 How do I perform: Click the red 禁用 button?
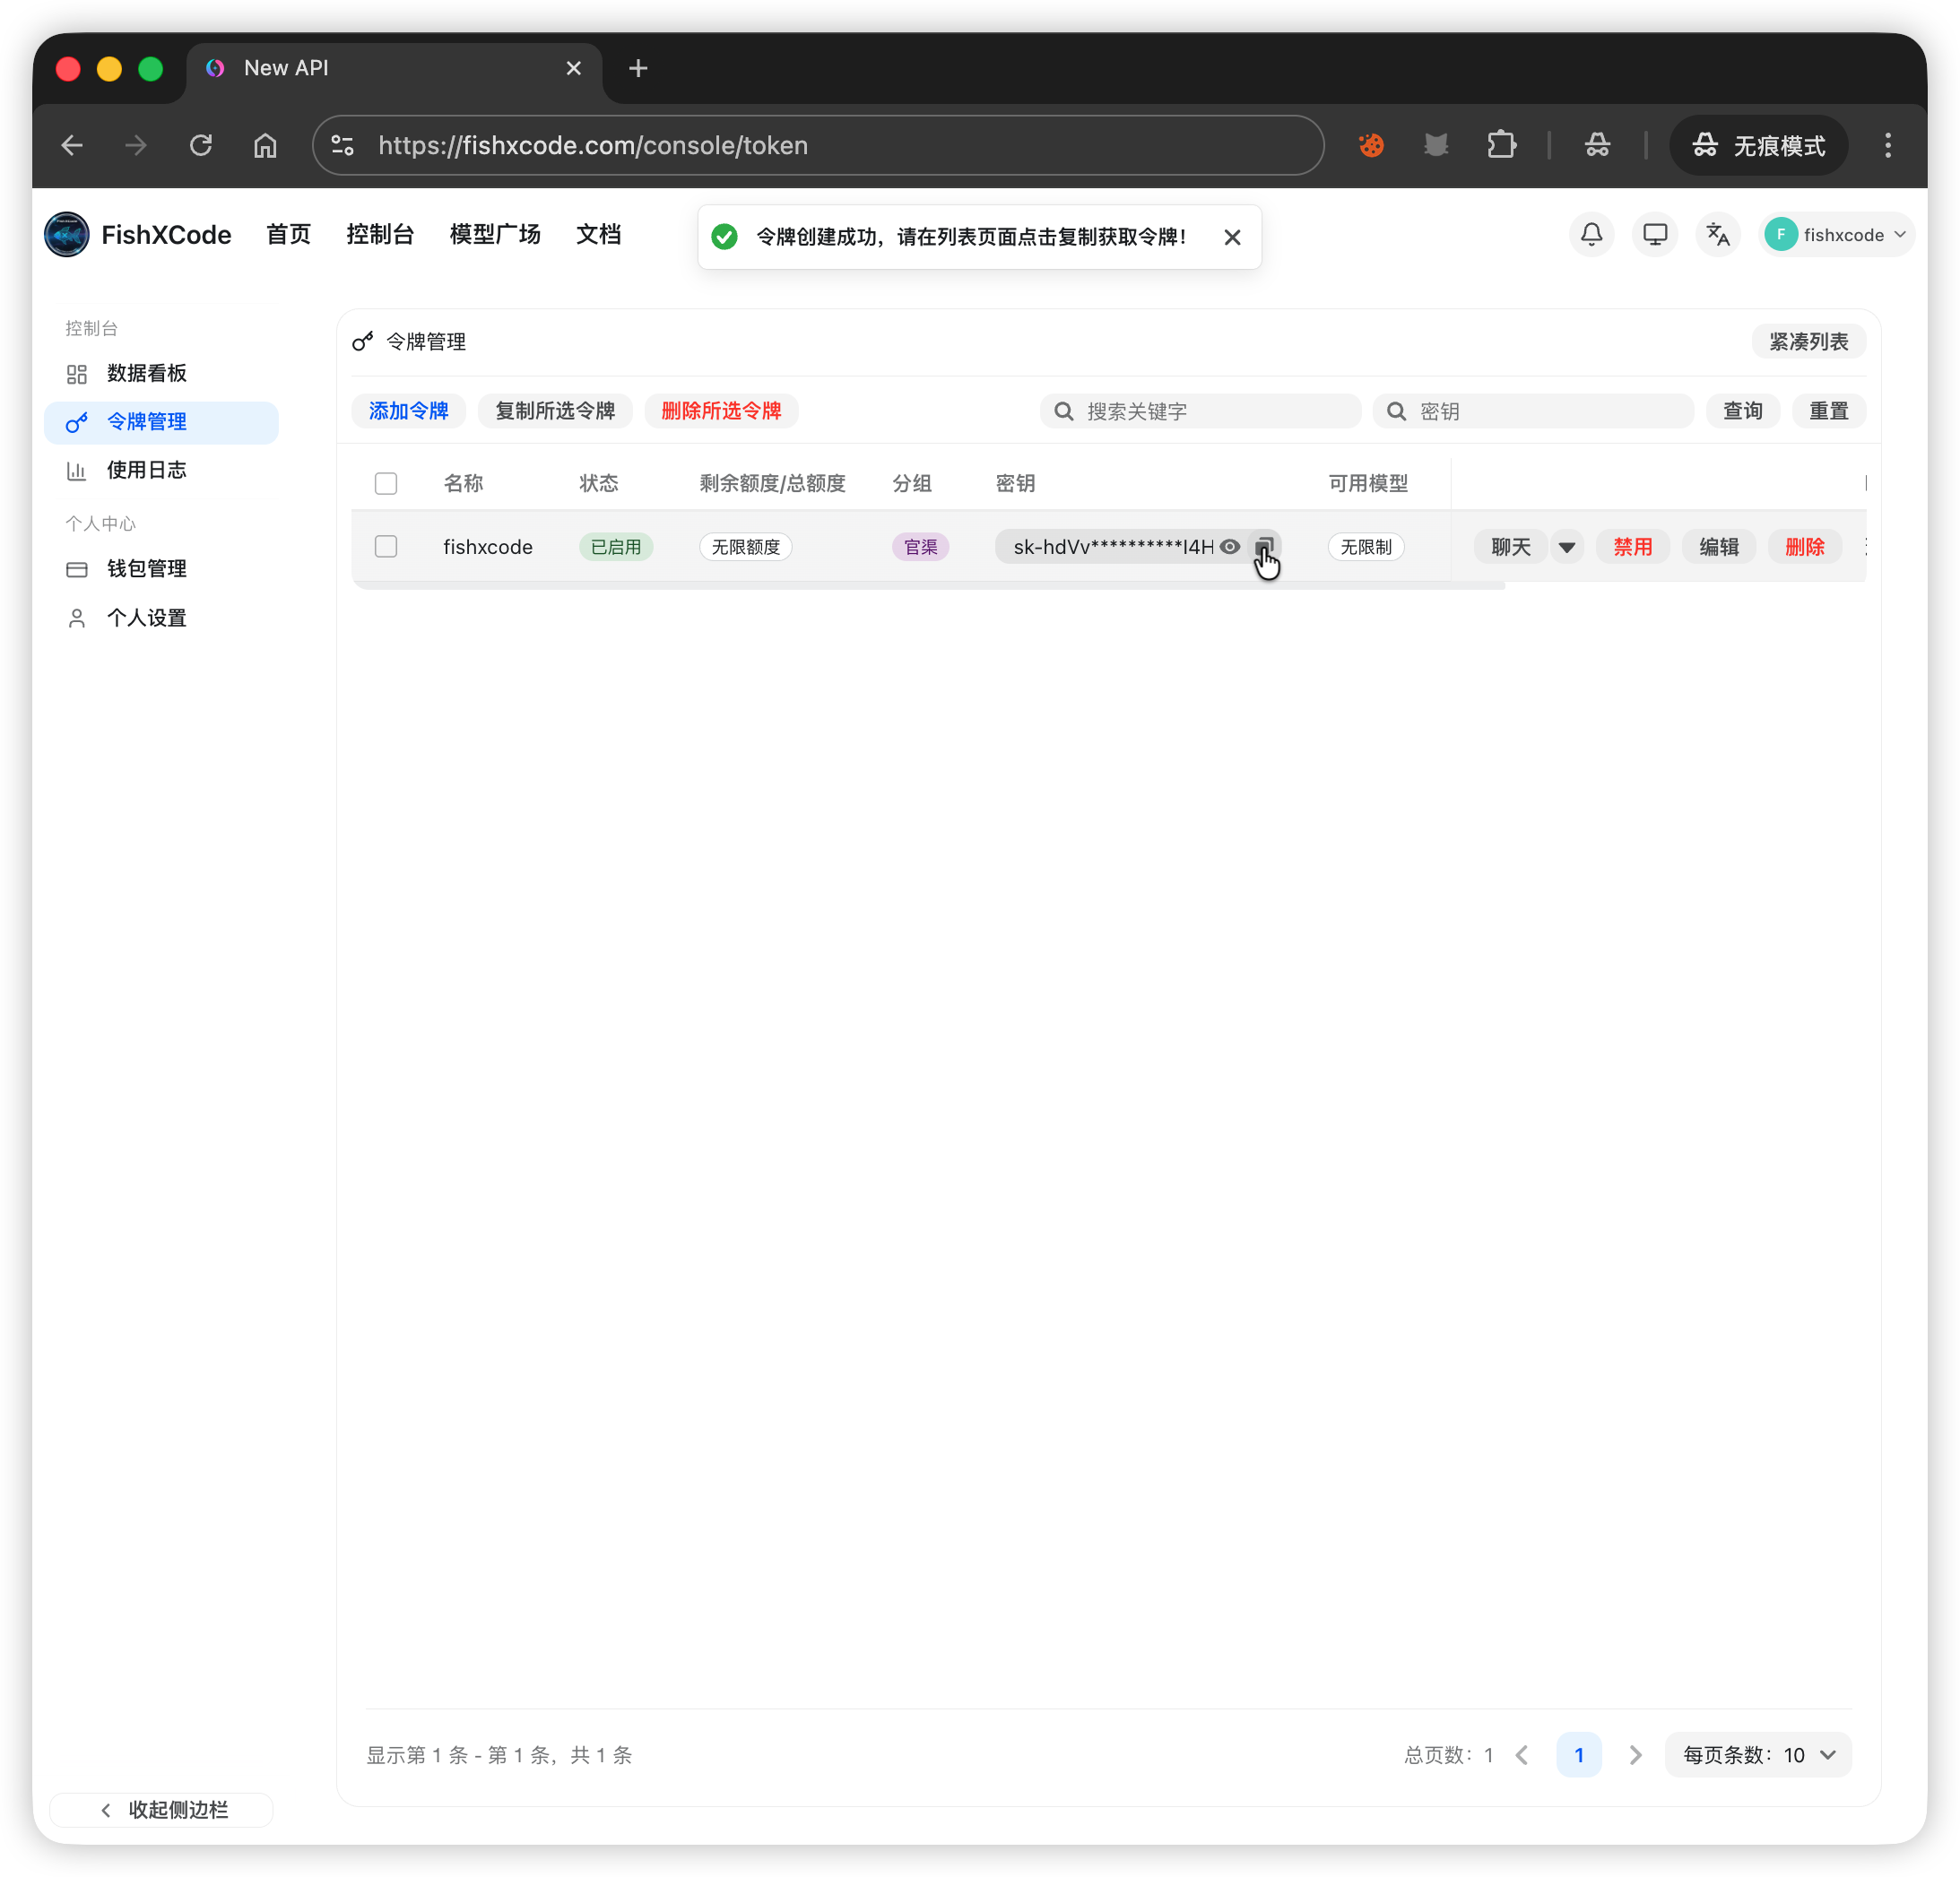tap(1632, 547)
